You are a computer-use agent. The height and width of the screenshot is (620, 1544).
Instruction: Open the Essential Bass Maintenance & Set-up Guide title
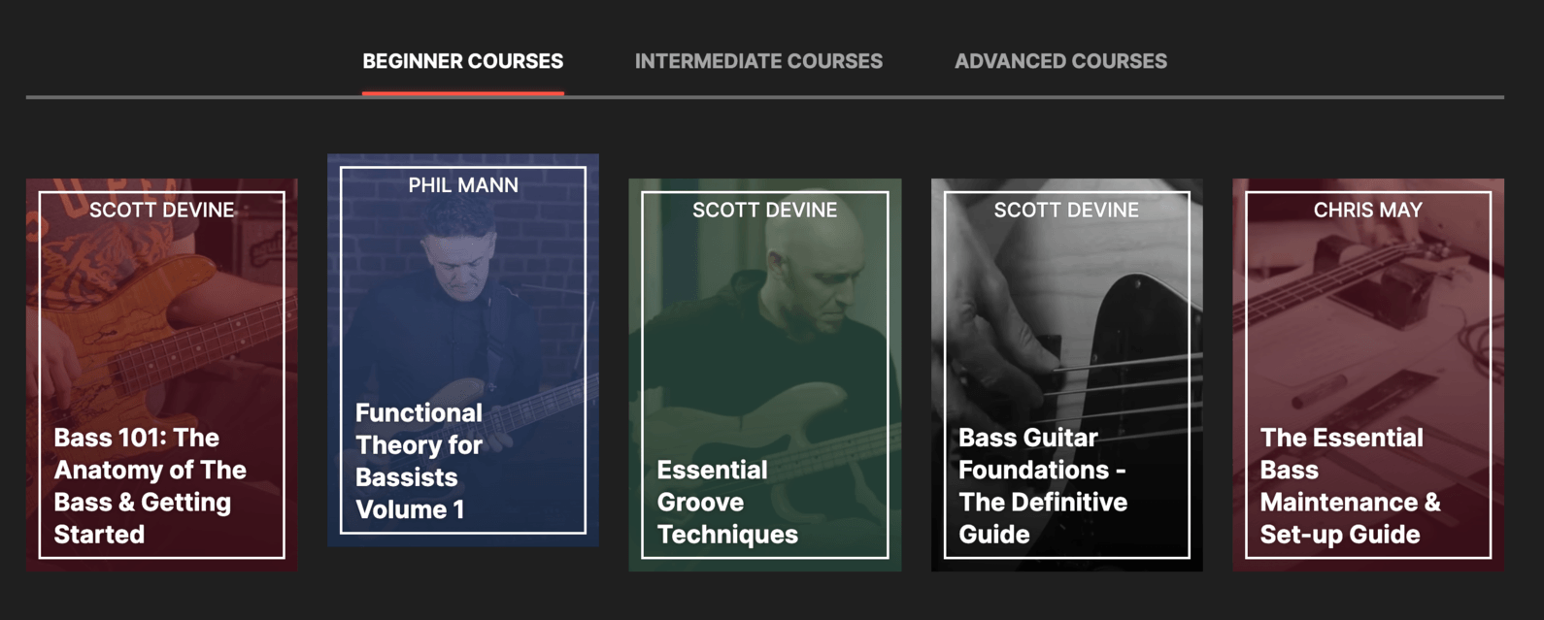1350,485
